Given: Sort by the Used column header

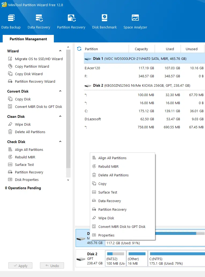Looking at the screenshot, I should [168, 49].
